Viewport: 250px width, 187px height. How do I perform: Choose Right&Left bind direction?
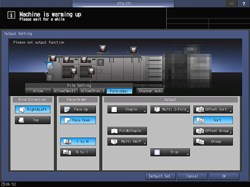[x=33, y=109]
